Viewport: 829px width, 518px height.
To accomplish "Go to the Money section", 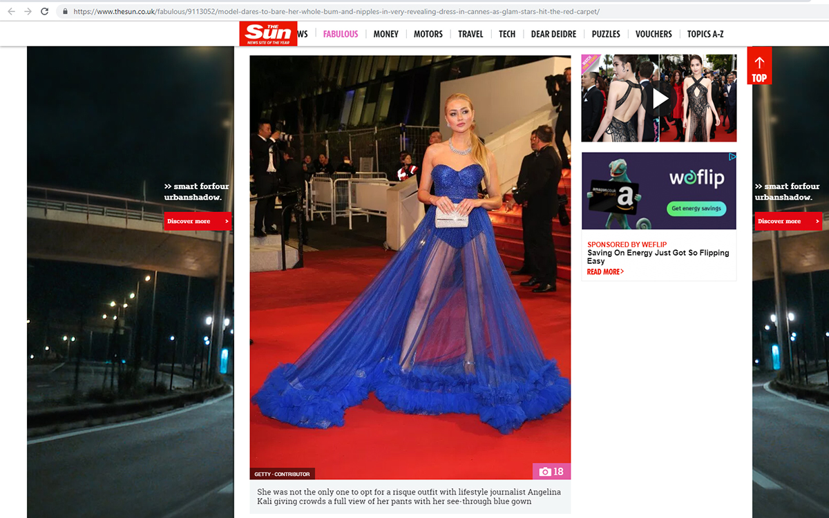I will click(385, 34).
